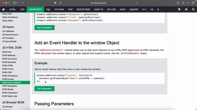Open Class Inheritance sidebar link

coord(10,17)
